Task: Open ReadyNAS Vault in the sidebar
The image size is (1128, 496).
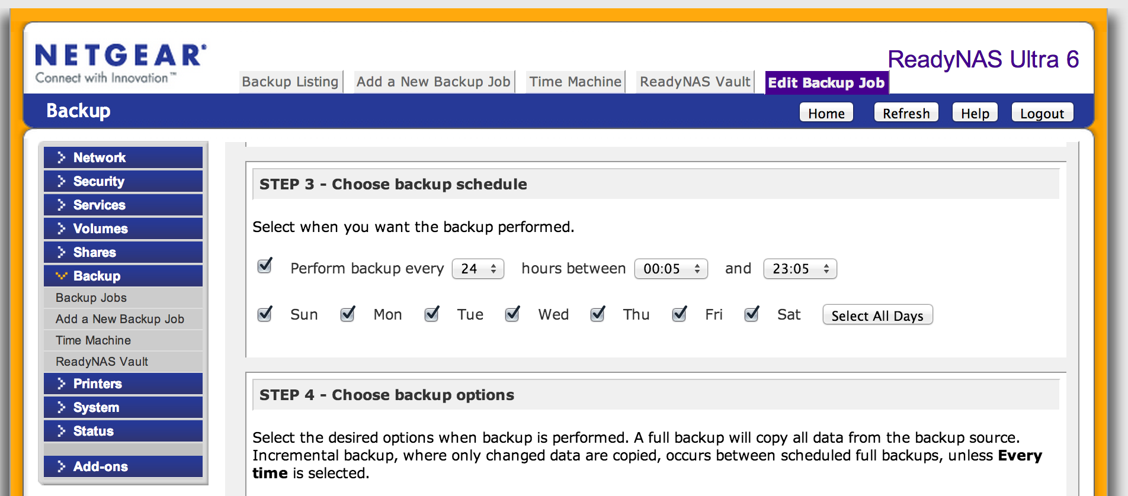Action: click(x=102, y=362)
